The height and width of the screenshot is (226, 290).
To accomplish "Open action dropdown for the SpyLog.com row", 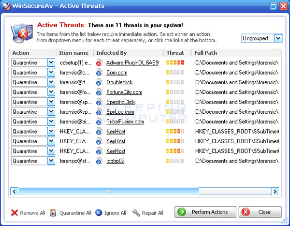I will tap(51, 112).
